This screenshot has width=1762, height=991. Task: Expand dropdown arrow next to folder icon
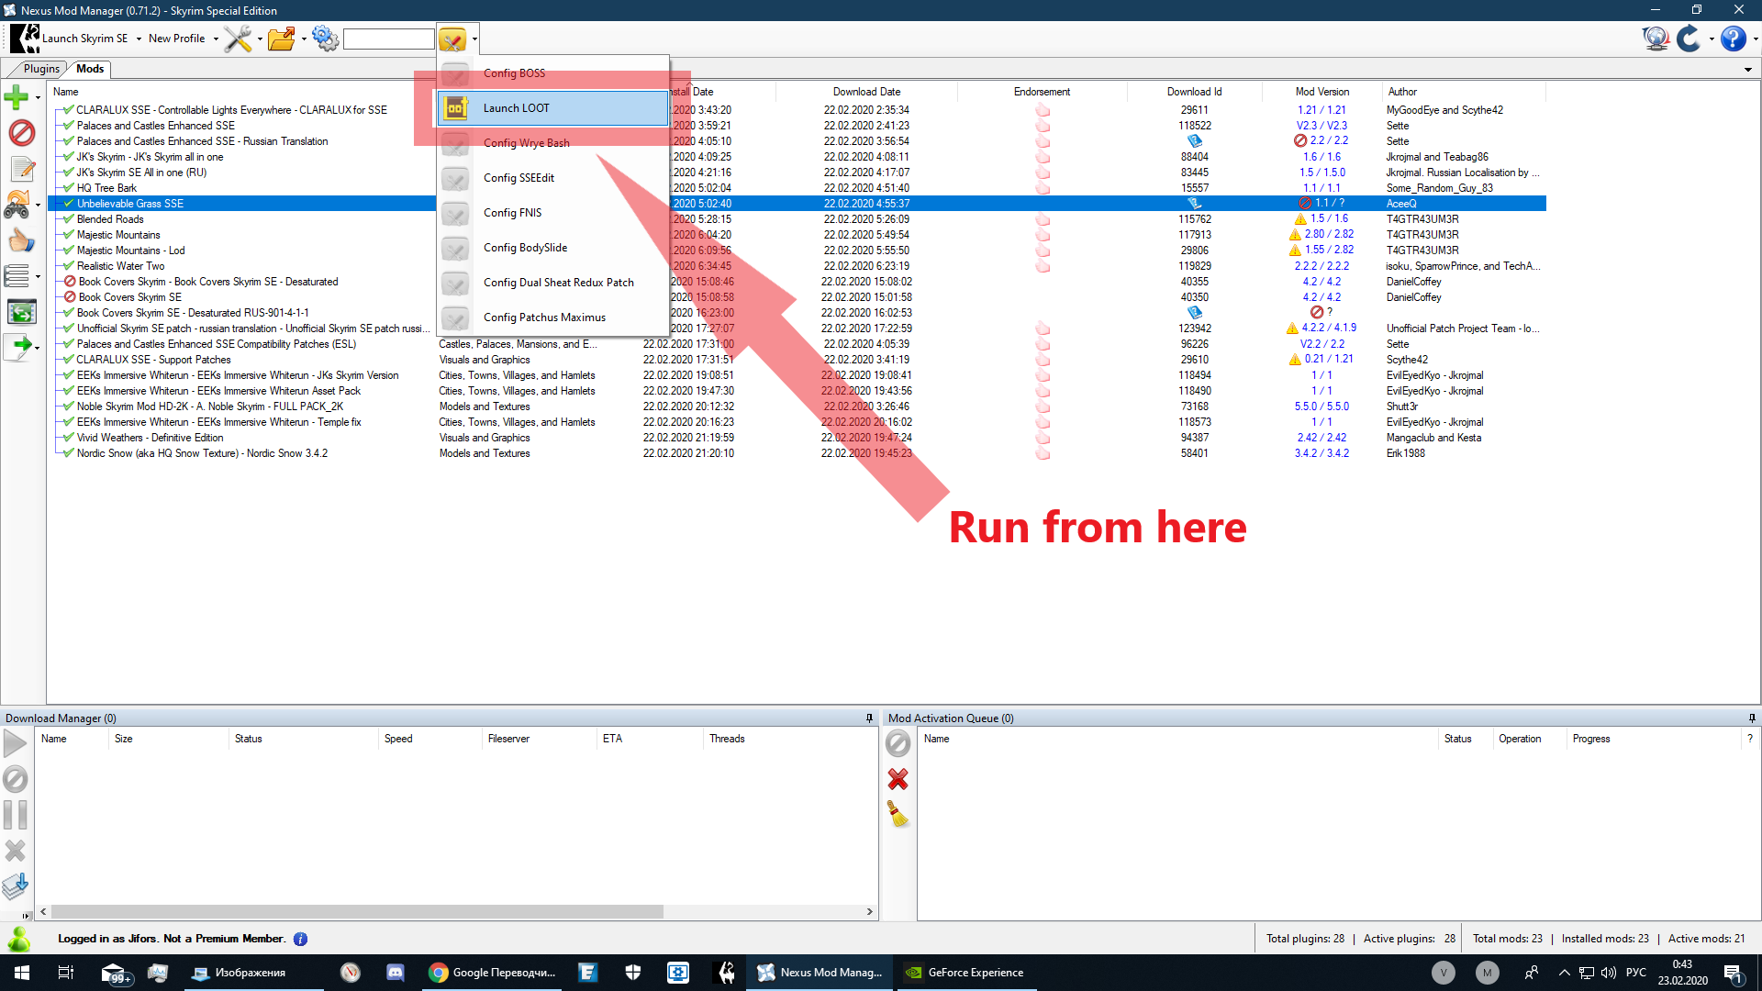pos(304,39)
